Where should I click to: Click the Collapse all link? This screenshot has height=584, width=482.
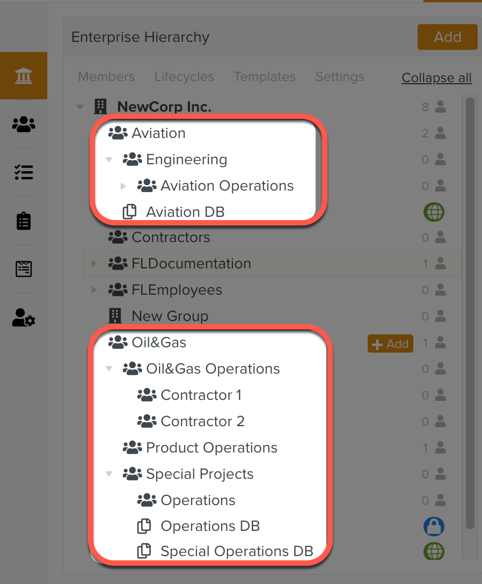pyautogui.click(x=436, y=78)
